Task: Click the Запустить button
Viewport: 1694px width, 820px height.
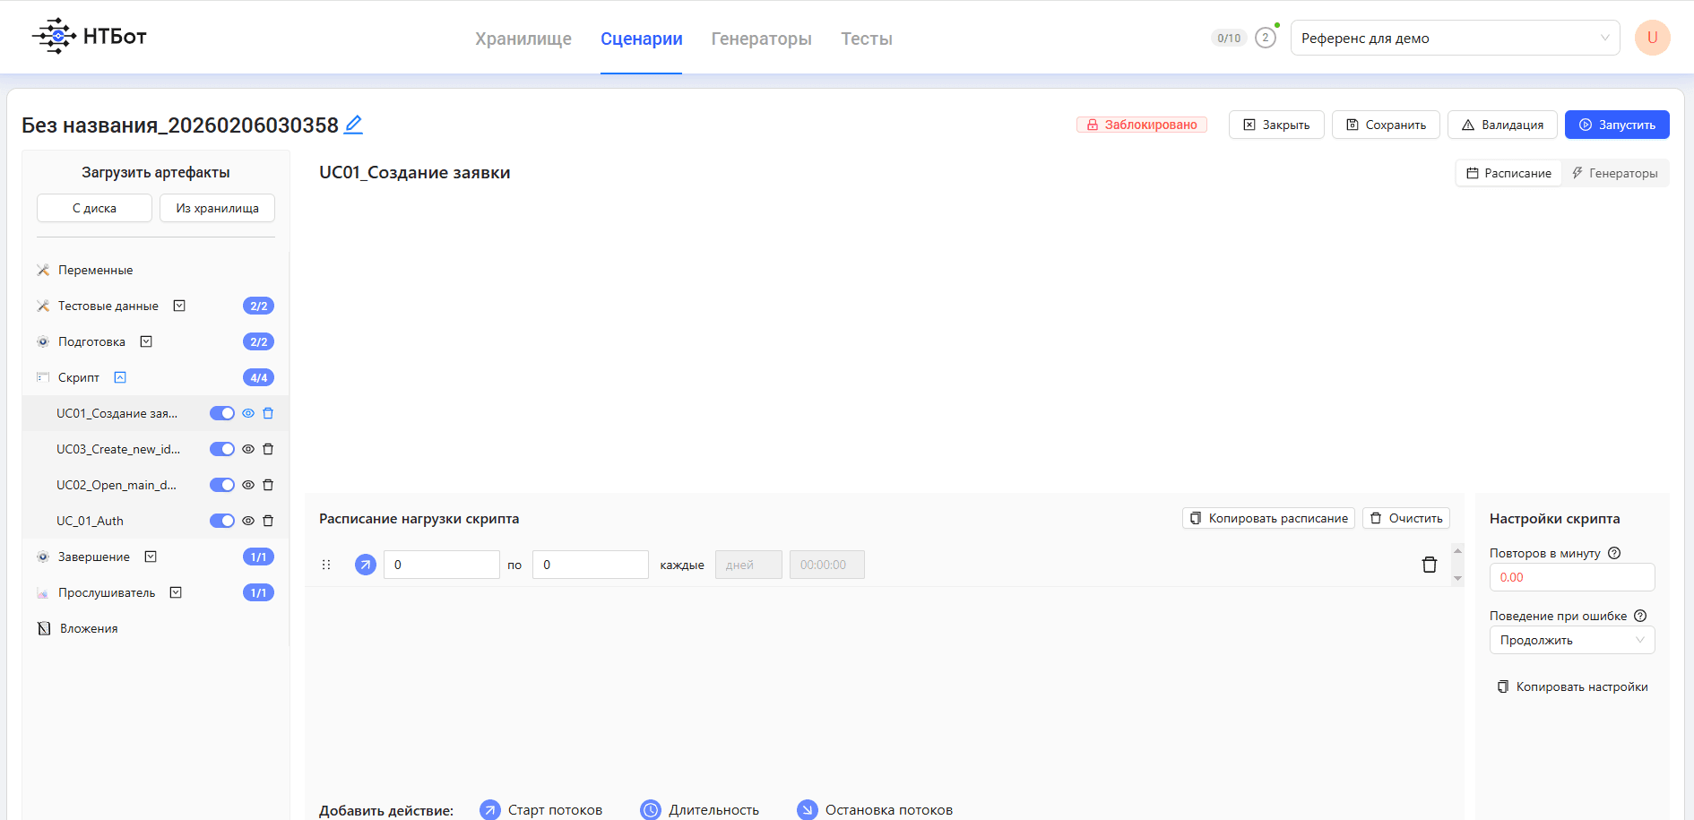Action: point(1617,125)
